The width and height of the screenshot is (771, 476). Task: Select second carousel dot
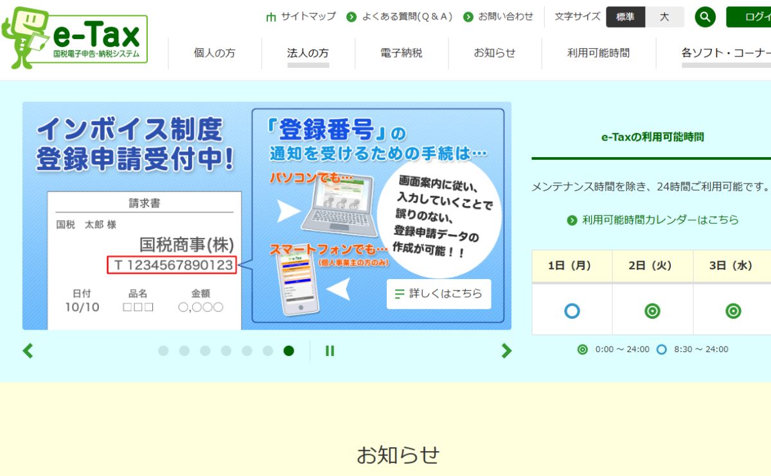(184, 351)
